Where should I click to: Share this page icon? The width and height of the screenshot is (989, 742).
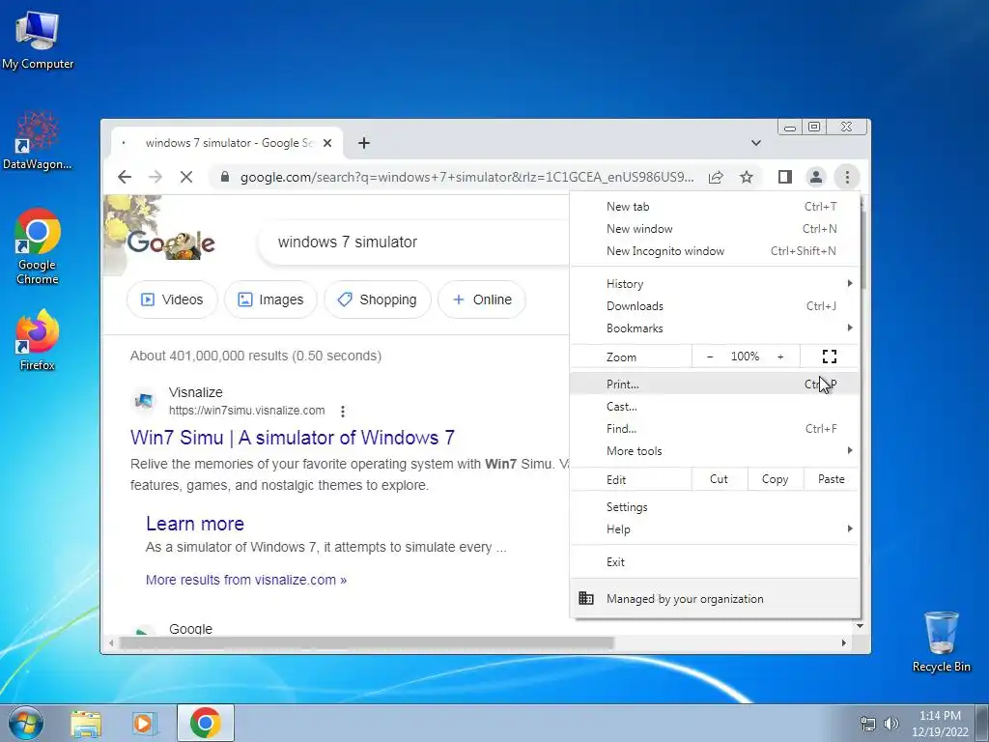point(716,178)
